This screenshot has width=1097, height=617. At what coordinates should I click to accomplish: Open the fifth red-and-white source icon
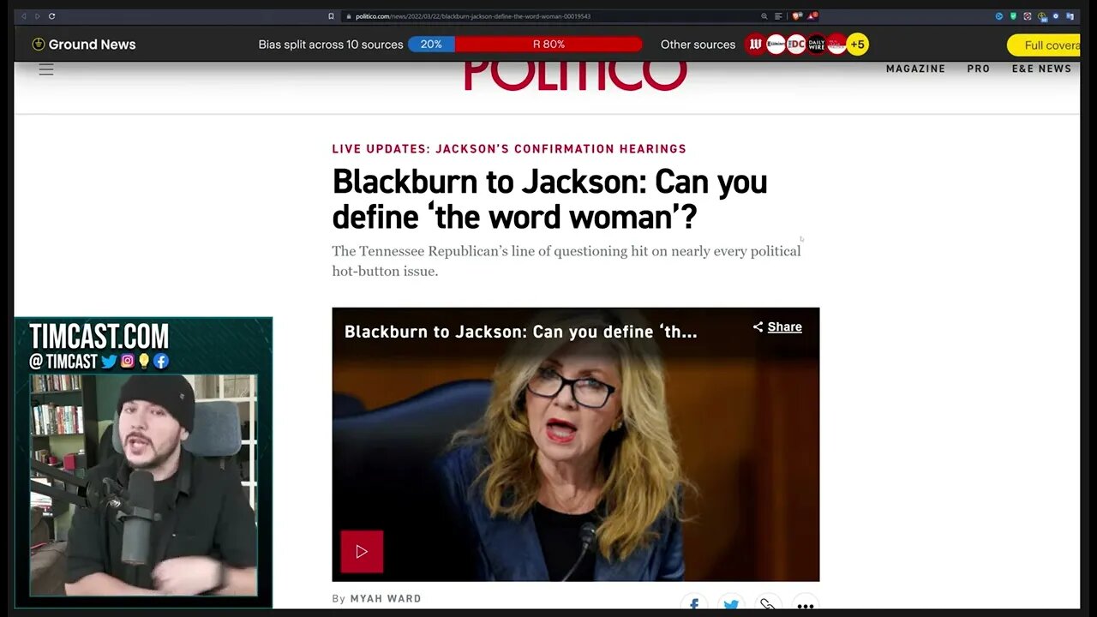(836, 45)
